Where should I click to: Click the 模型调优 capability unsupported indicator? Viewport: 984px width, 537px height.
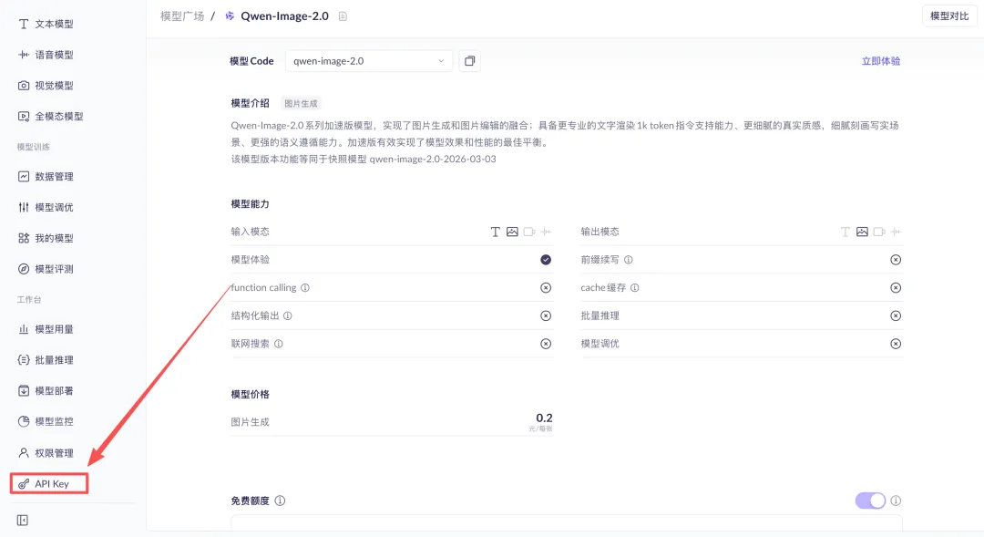tap(896, 344)
